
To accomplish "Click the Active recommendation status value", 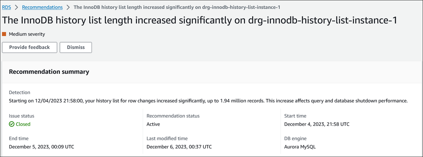I will [x=154, y=124].
